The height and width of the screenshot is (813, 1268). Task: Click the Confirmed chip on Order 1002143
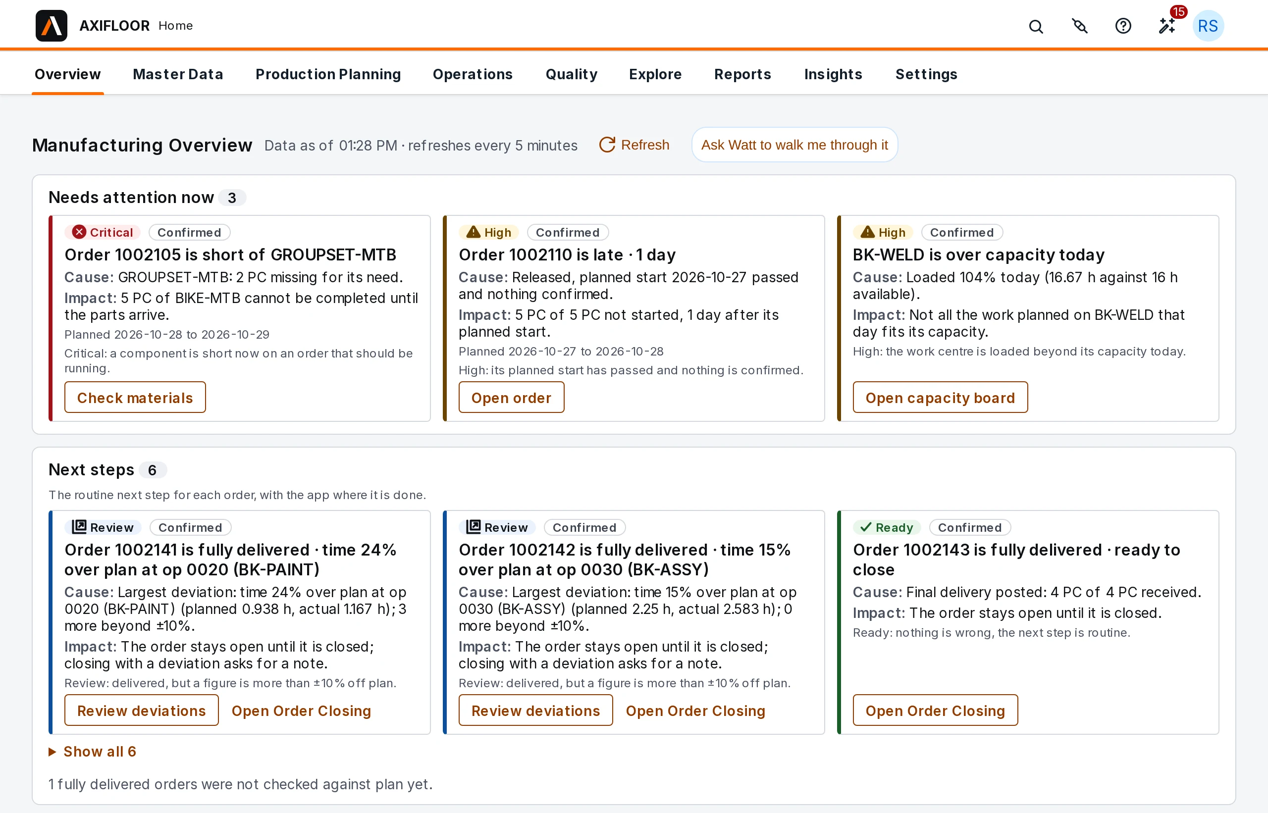click(x=970, y=527)
